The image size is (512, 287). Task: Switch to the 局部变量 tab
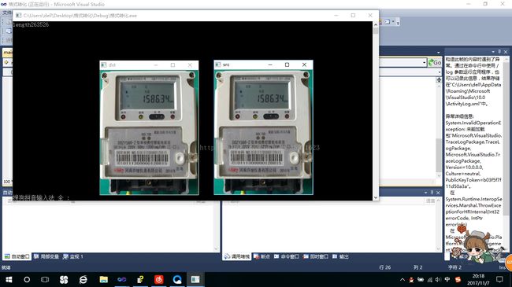pos(46,256)
